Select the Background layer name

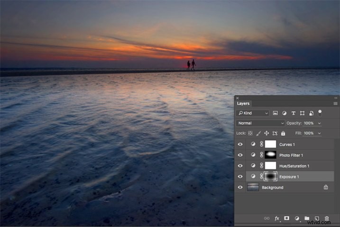tap(273, 188)
